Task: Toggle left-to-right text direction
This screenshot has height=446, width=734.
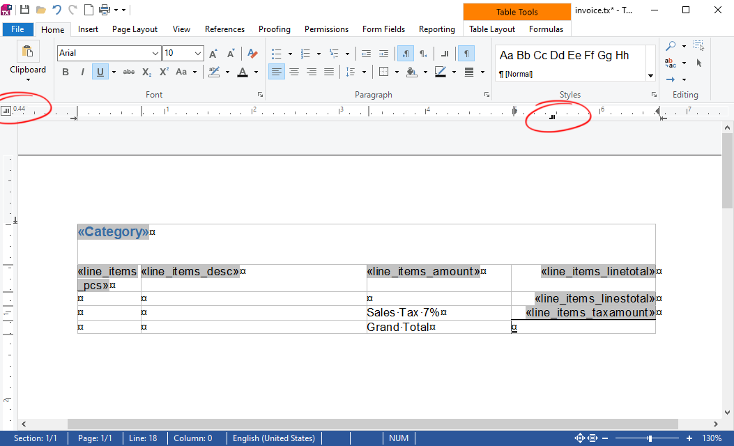Action: pyautogui.click(x=406, y=54)
